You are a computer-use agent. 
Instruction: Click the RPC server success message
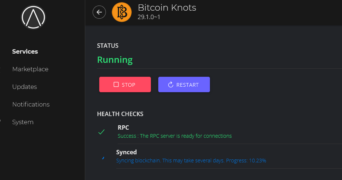click(x=175, y=136)
